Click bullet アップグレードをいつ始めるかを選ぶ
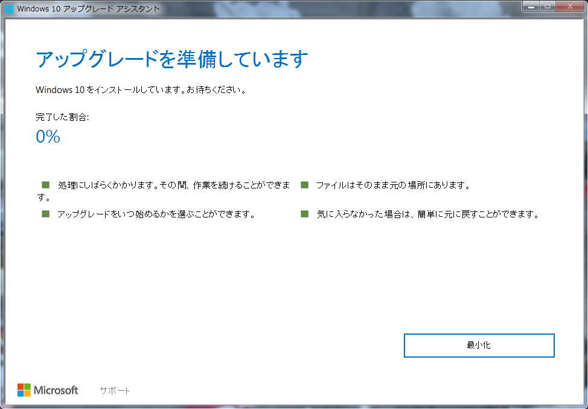This screenshot has height=409, width=588. (156, 214)
